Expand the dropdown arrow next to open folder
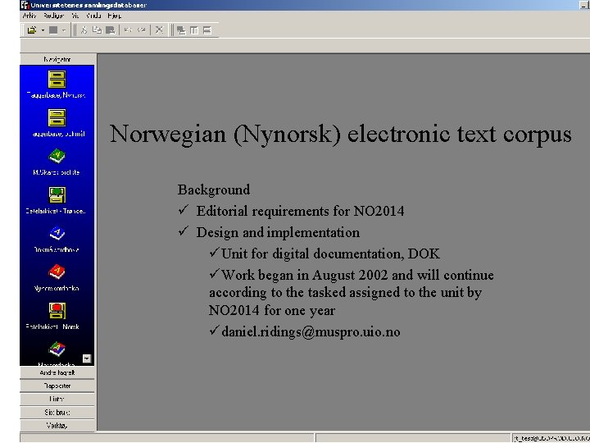Viewport: 590px width, 443px height. click(43, 30)
